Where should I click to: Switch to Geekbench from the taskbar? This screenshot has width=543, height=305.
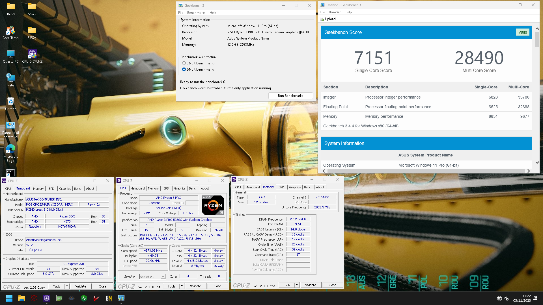(x=121, y=298)
